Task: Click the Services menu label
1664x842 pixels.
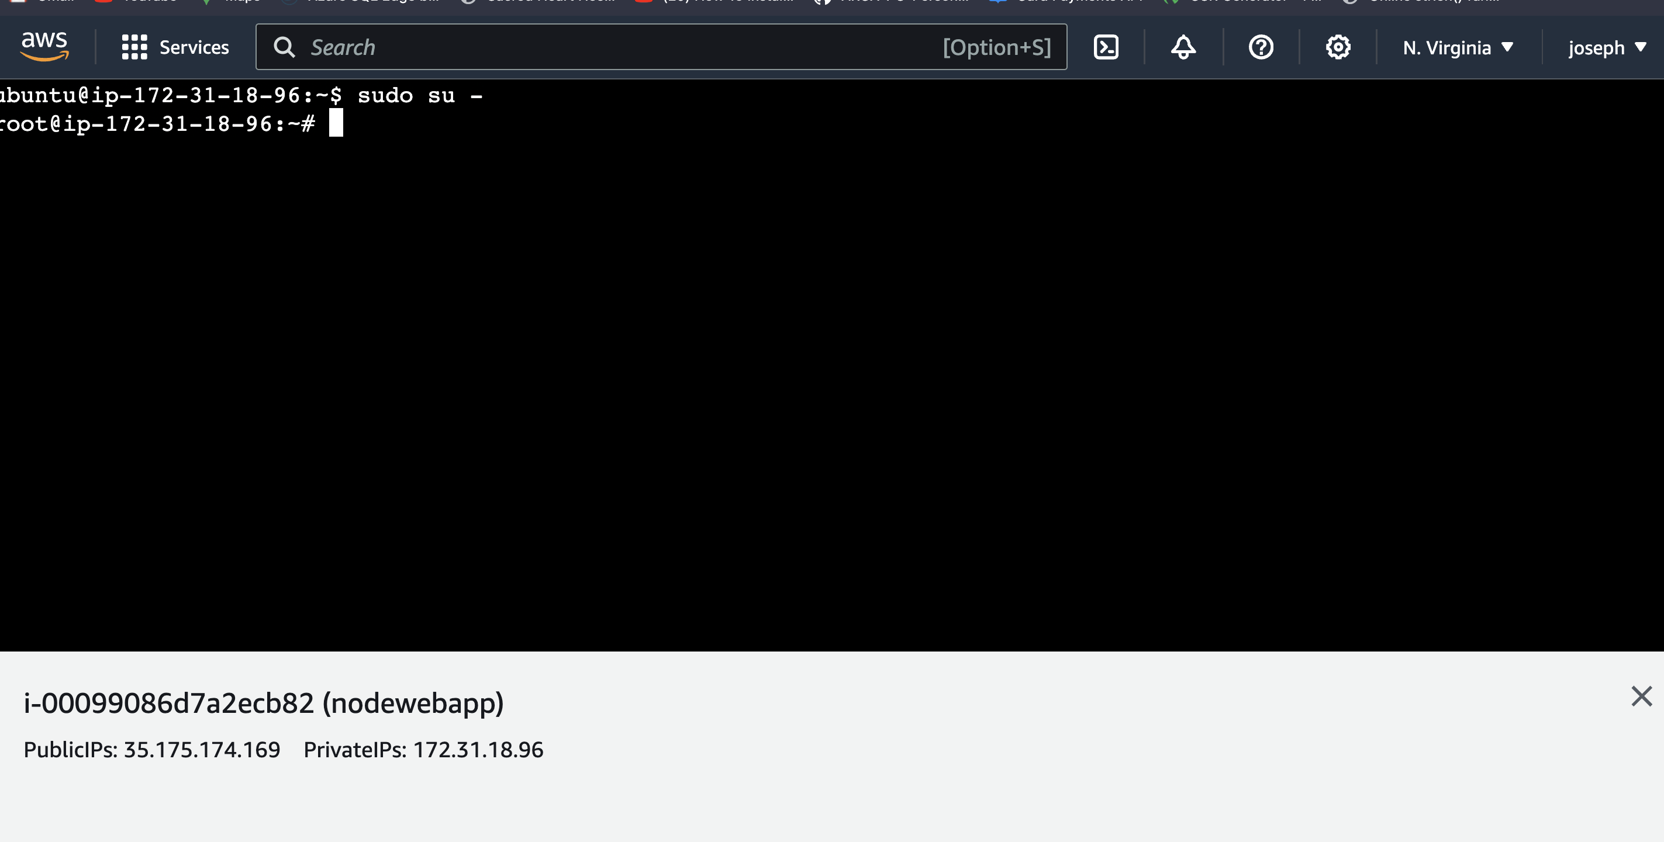Action: [x=194, y=48]
